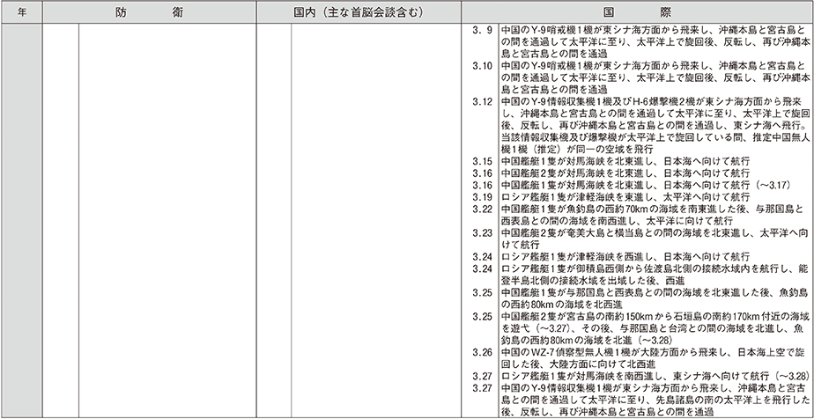Select the 魚釣島の西約70km entry

[652, 215]
